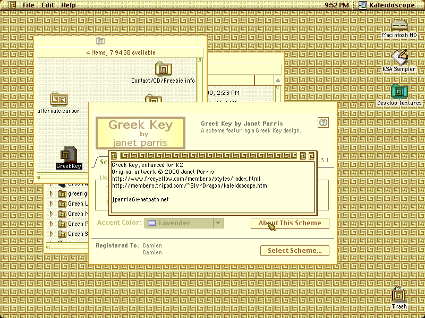Open the File menu
425x318 pixels.
pyautogui.click(x=29, y=5)
